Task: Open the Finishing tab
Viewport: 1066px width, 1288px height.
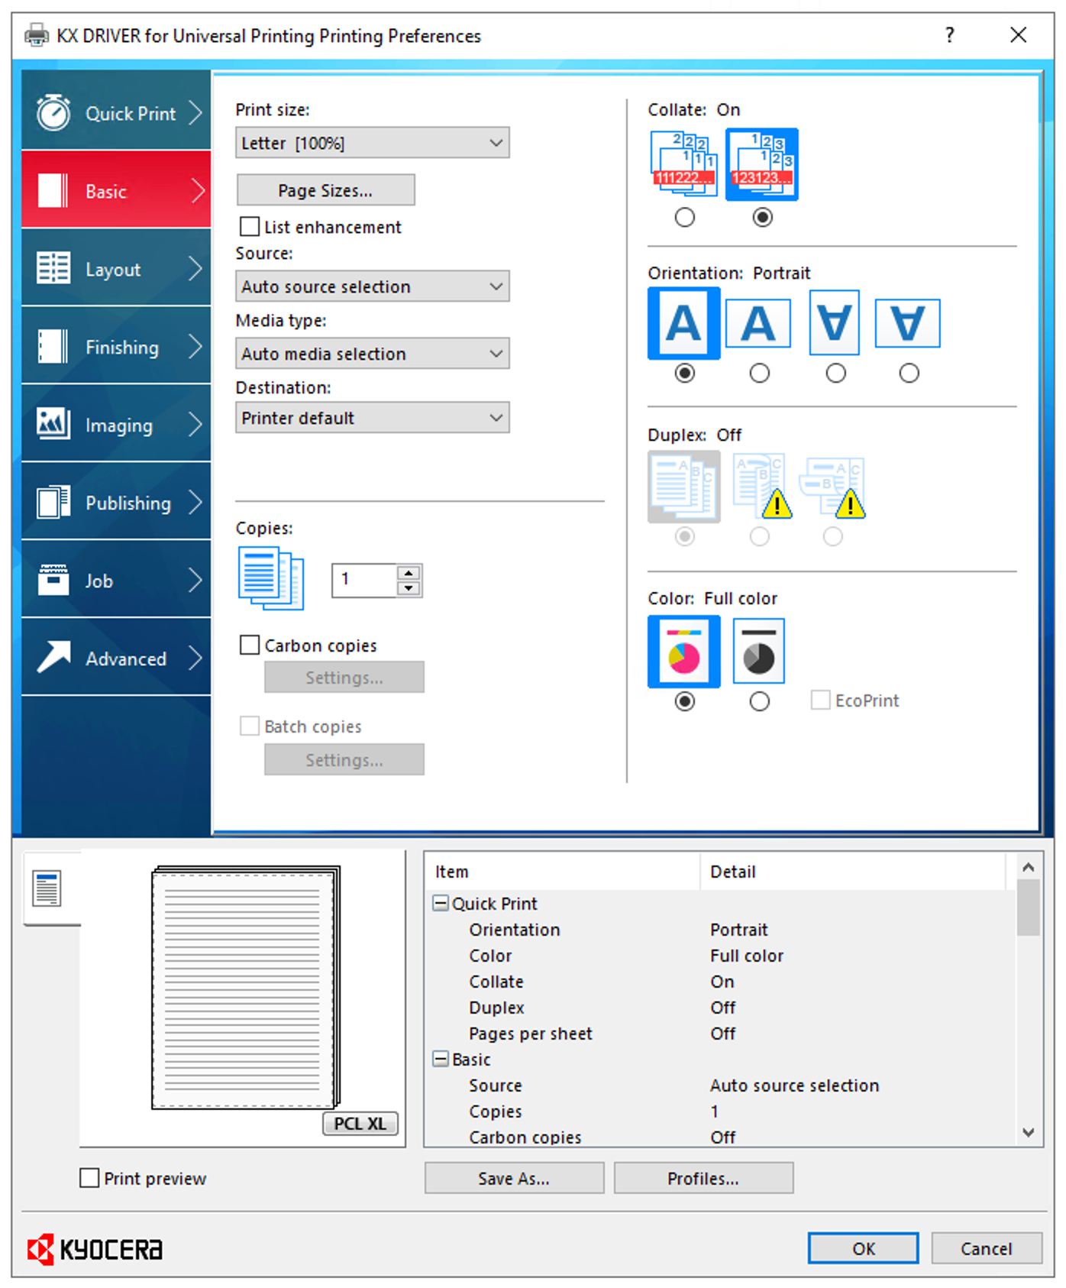Action: point(117,347)
